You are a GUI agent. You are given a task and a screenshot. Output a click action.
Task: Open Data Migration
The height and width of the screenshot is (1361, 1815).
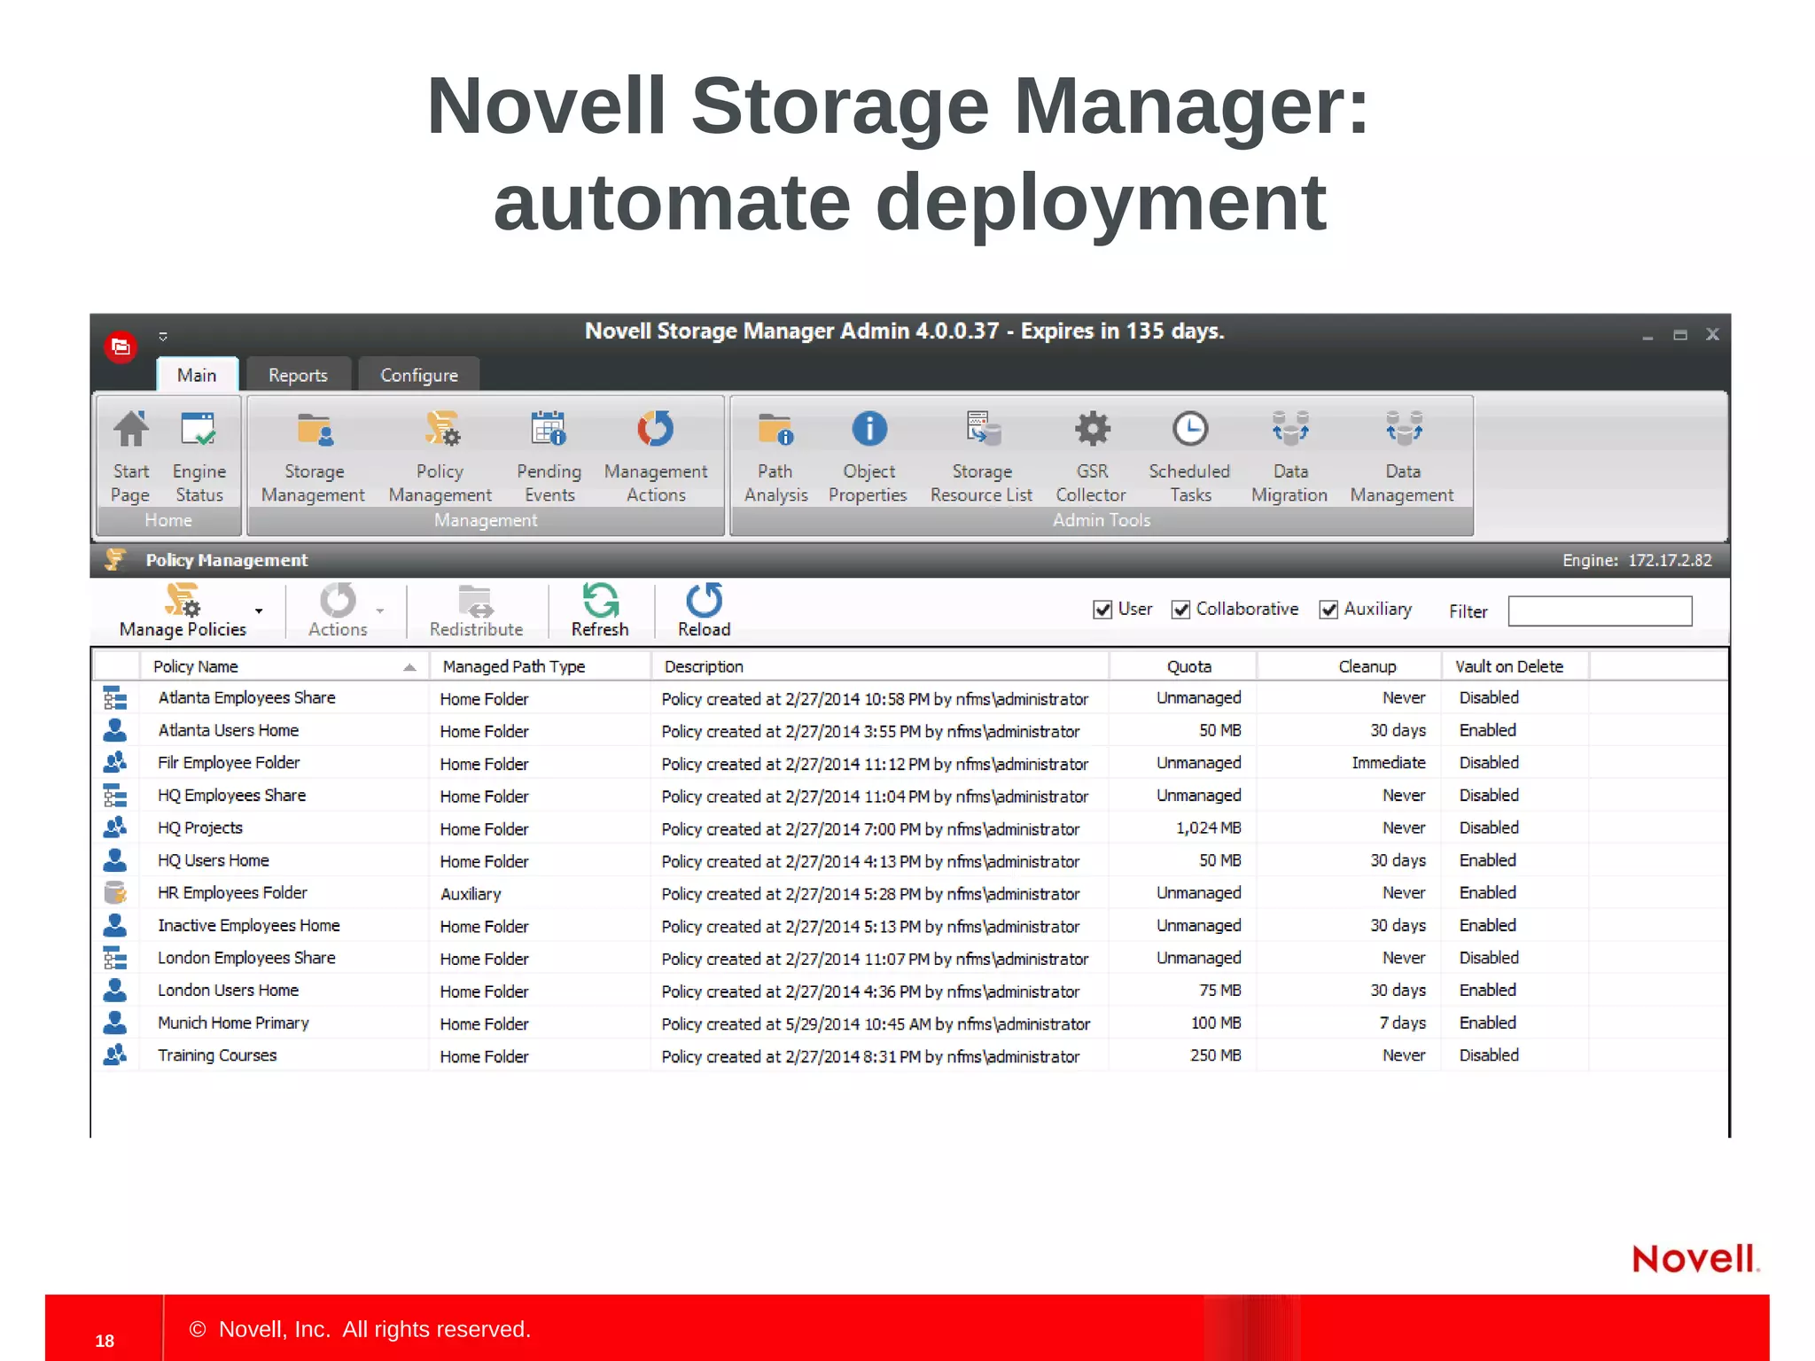pos(1290,456)
